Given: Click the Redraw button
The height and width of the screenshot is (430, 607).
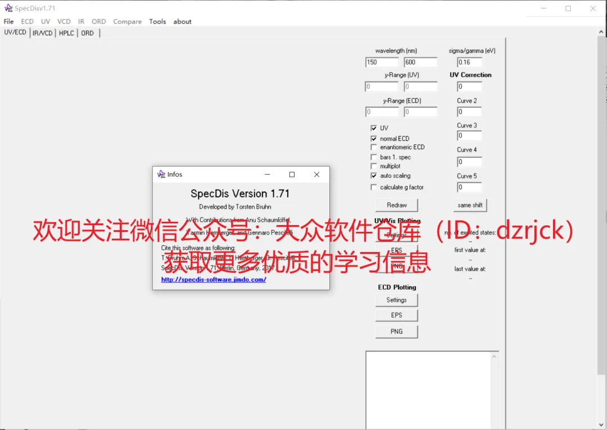Looking at the screenshot, I should (x=397, y=205).
